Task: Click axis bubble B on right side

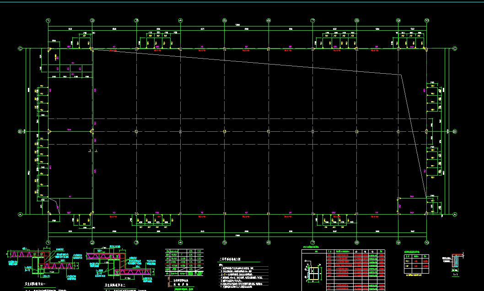Action: [455, 131]
